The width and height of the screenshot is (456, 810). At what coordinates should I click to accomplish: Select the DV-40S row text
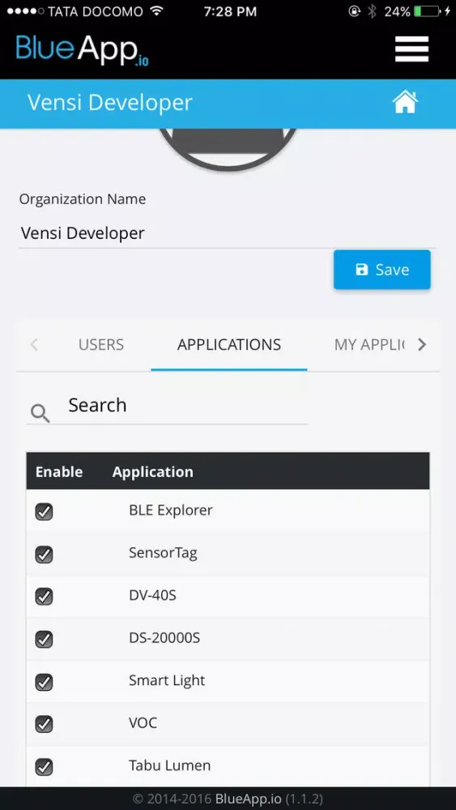point(152,595)
